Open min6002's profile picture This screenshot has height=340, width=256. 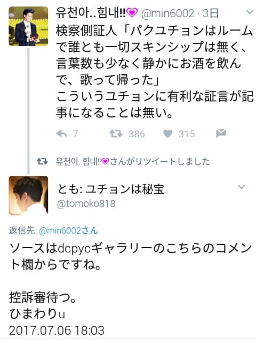[28, 26]
